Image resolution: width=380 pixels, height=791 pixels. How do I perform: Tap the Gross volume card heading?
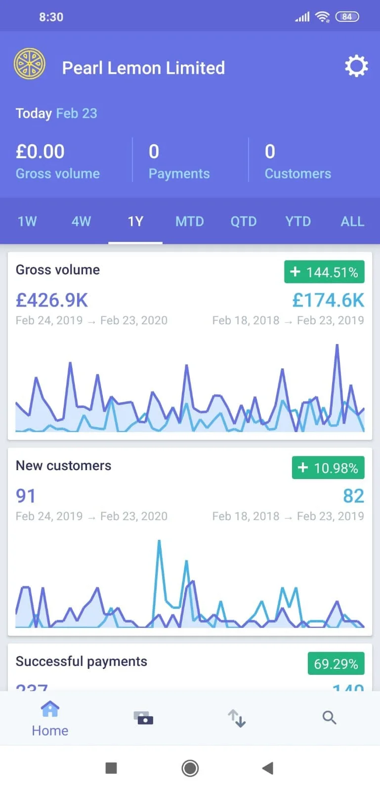tap(58, 269)
